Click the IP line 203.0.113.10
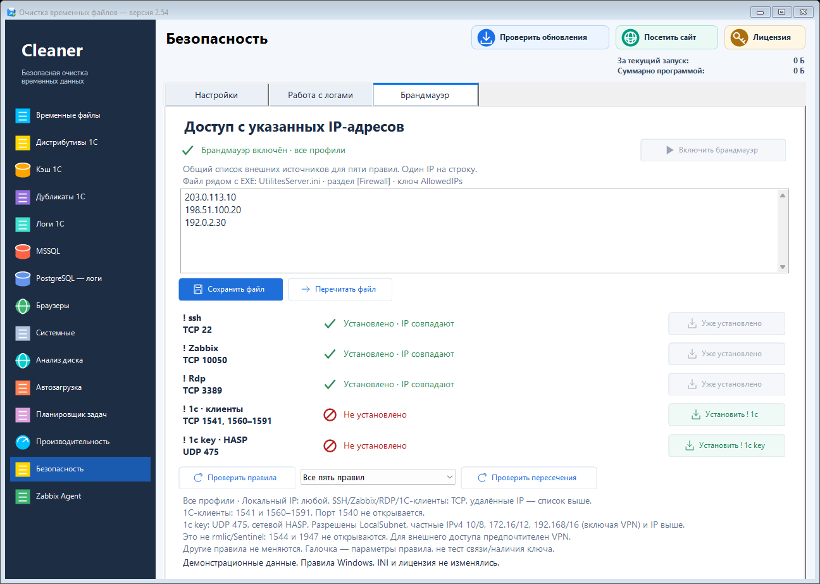This screenshot has width=820, height=584. click(211, 197)
